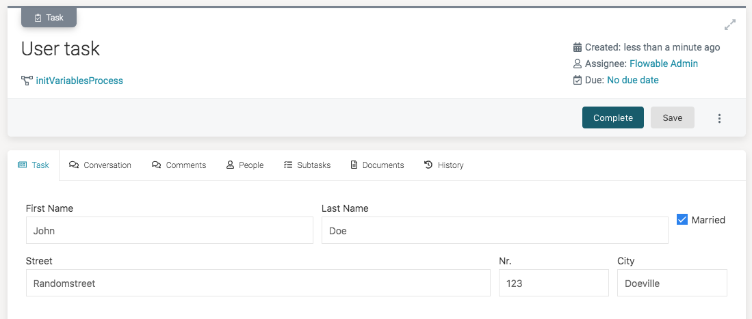This screenshot has height=319, width=752.
Task: Click the clipboard icon in Task badge
Action: coord(38,18)
